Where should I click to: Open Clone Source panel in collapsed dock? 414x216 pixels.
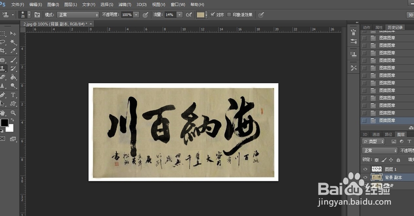pos(353,54)
